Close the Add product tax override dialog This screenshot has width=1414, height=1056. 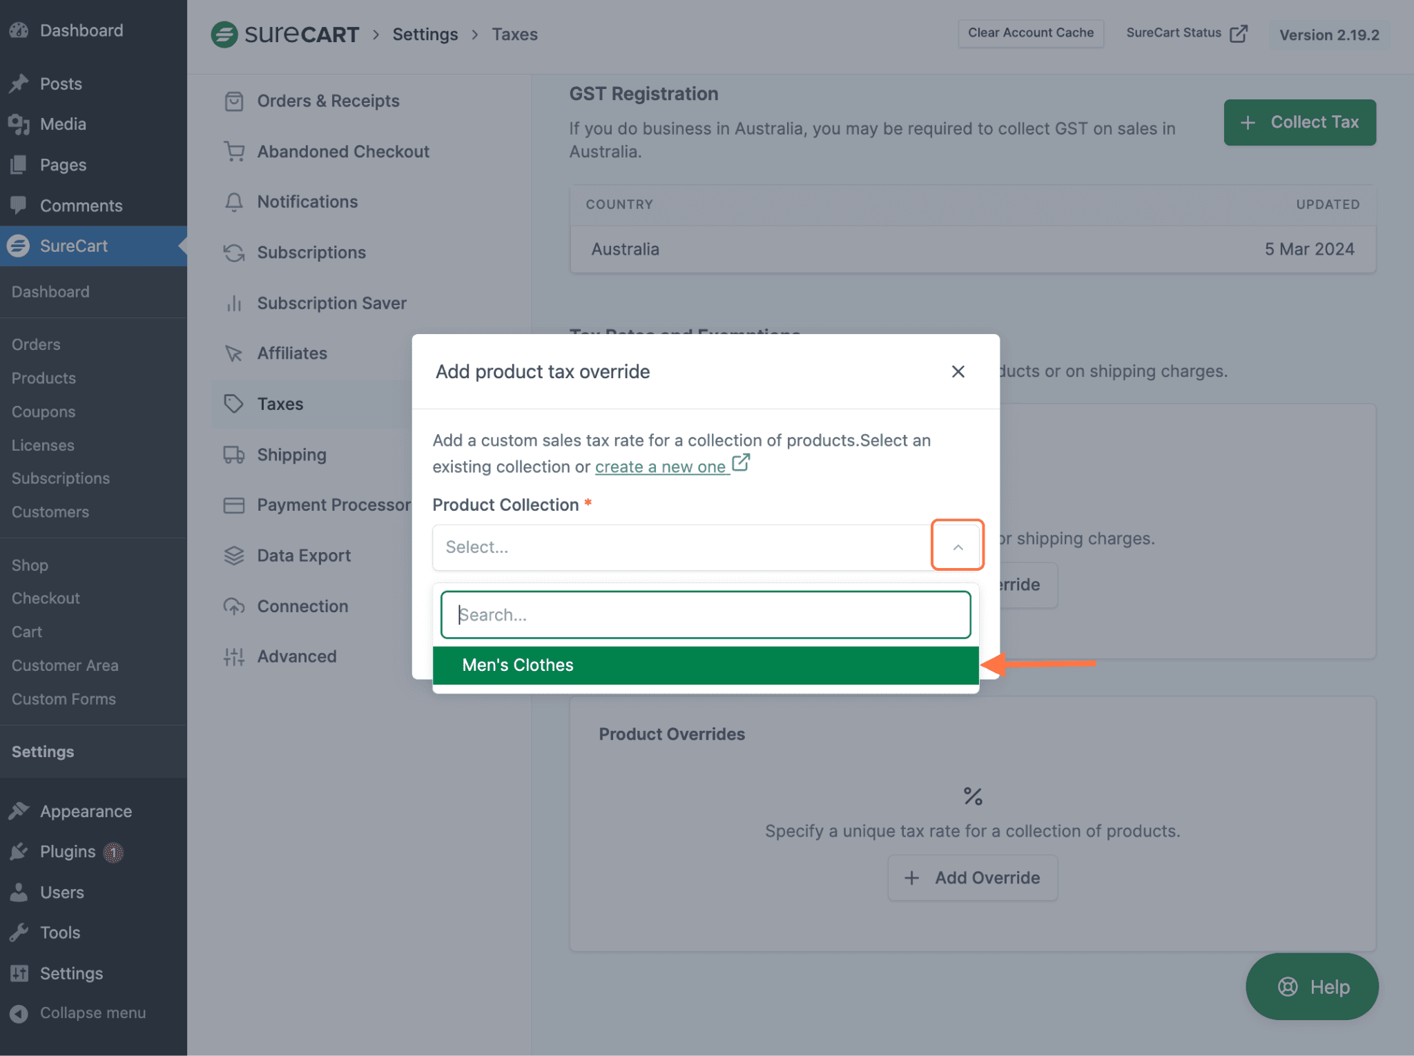click(x=958, y=371)
